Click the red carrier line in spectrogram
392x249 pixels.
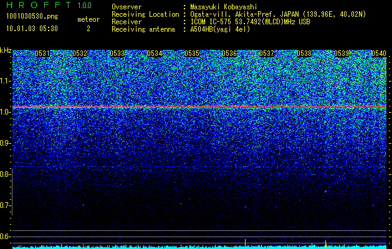[x=199, y=107]
